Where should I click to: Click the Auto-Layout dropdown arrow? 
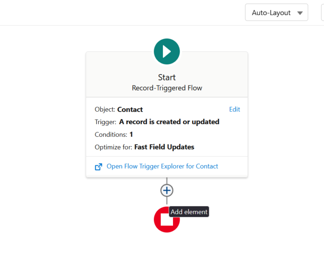[x=300, y=13]
